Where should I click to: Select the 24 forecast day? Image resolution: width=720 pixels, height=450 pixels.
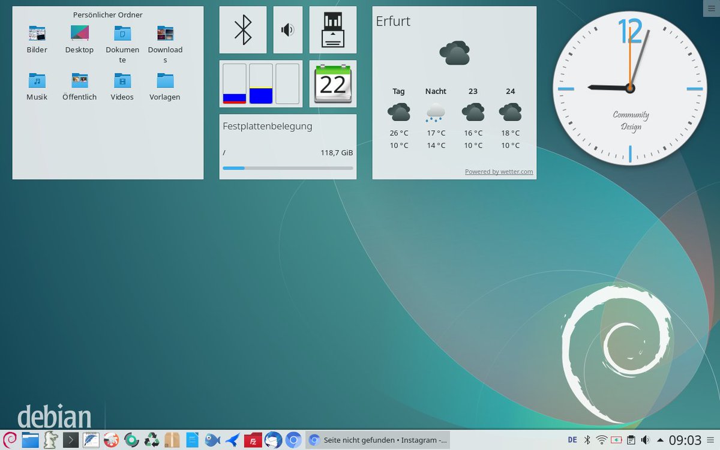coord(510,118)
